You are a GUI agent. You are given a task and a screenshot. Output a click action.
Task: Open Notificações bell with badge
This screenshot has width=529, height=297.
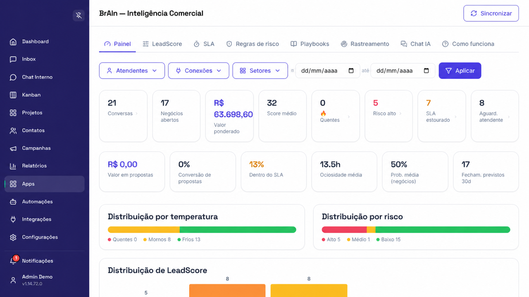14,260
